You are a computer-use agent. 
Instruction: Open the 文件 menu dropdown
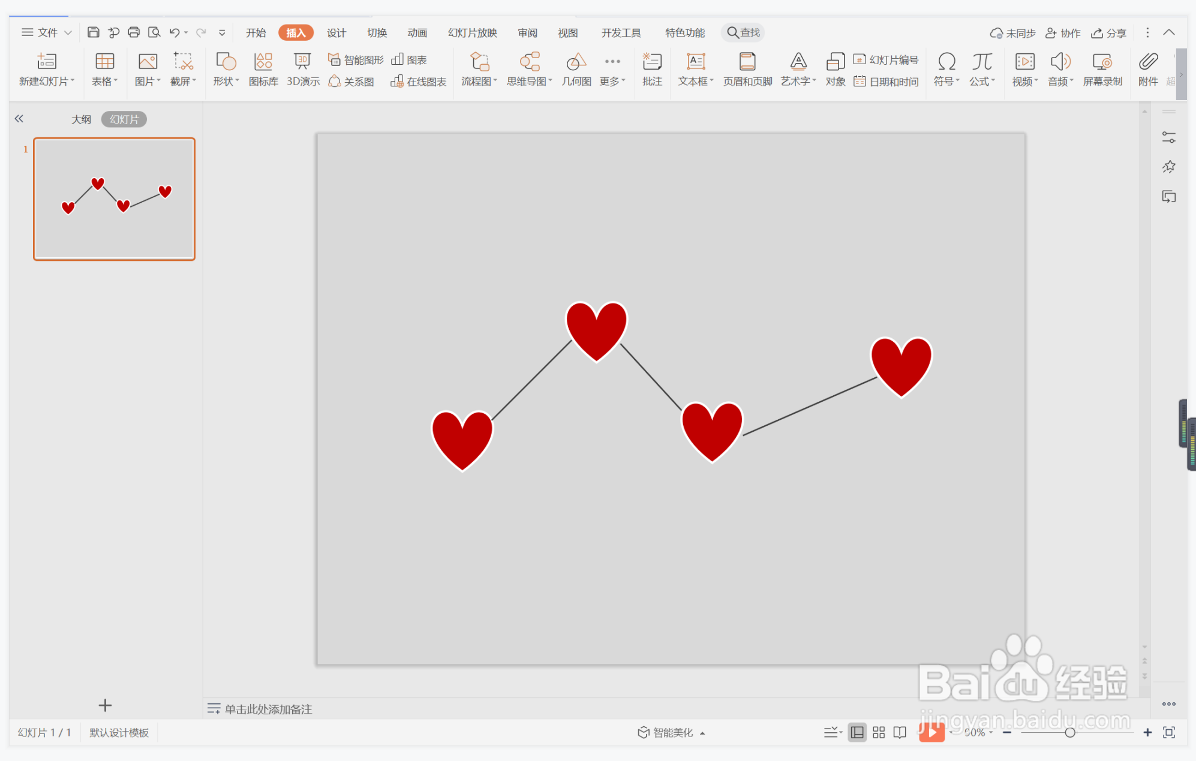47,32
